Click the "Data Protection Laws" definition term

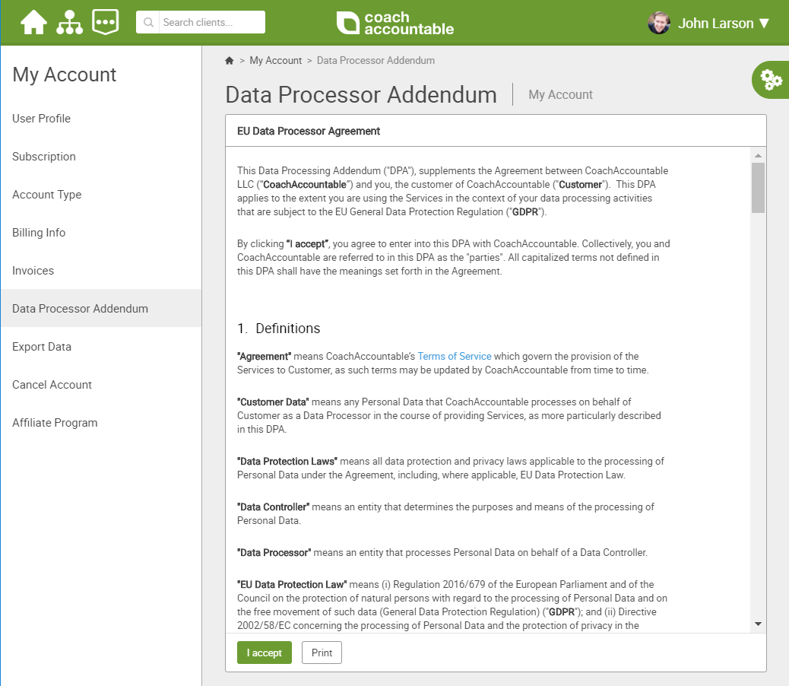287,462
